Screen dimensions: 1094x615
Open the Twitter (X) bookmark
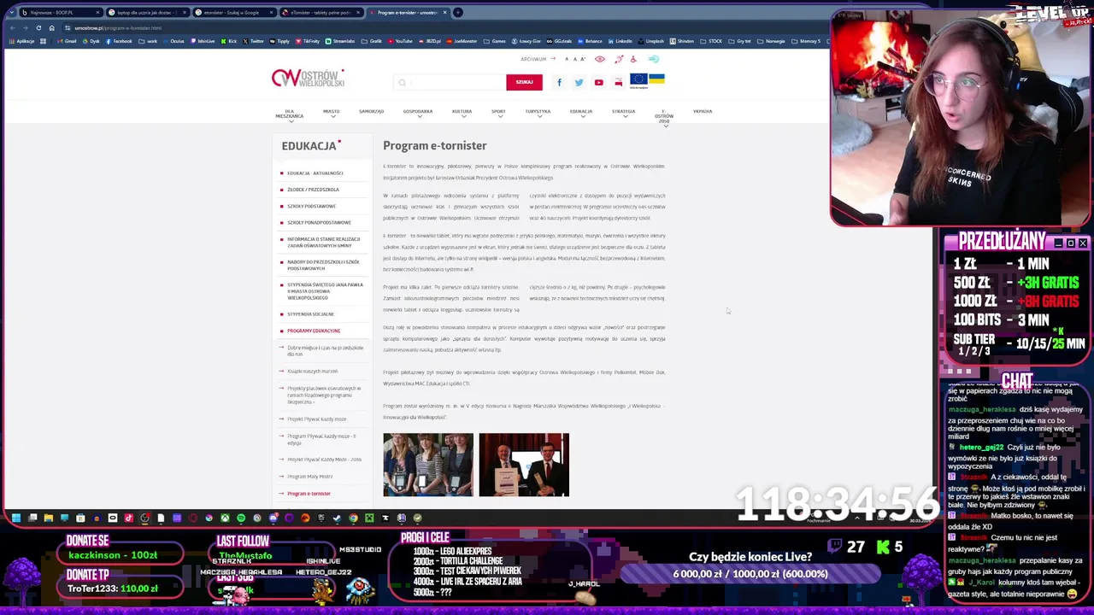254,41
